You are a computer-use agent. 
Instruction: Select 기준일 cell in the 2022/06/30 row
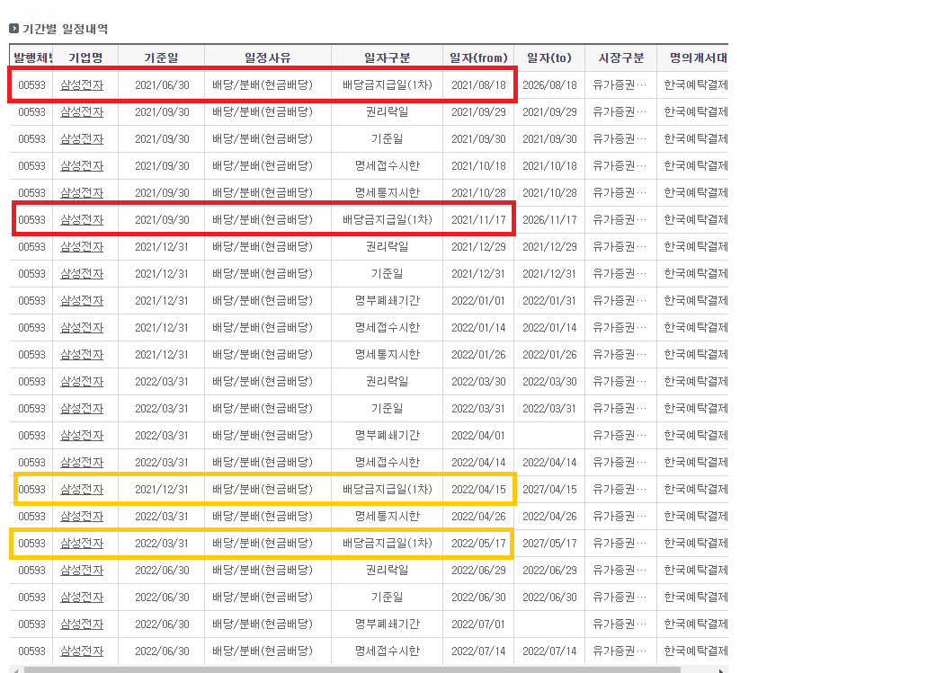point(388,598)
